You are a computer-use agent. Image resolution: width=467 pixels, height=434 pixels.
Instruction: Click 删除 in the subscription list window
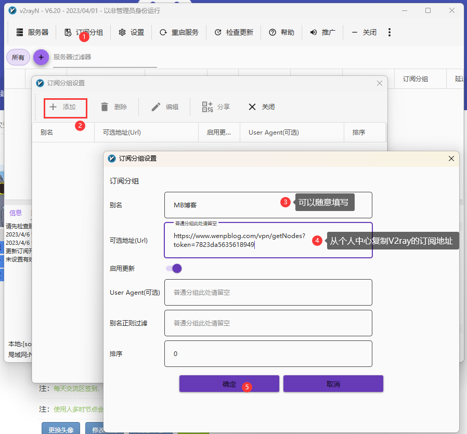coord(114,107)
